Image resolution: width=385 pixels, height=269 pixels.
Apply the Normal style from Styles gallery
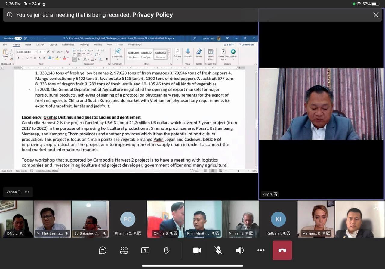click(160, 54)
